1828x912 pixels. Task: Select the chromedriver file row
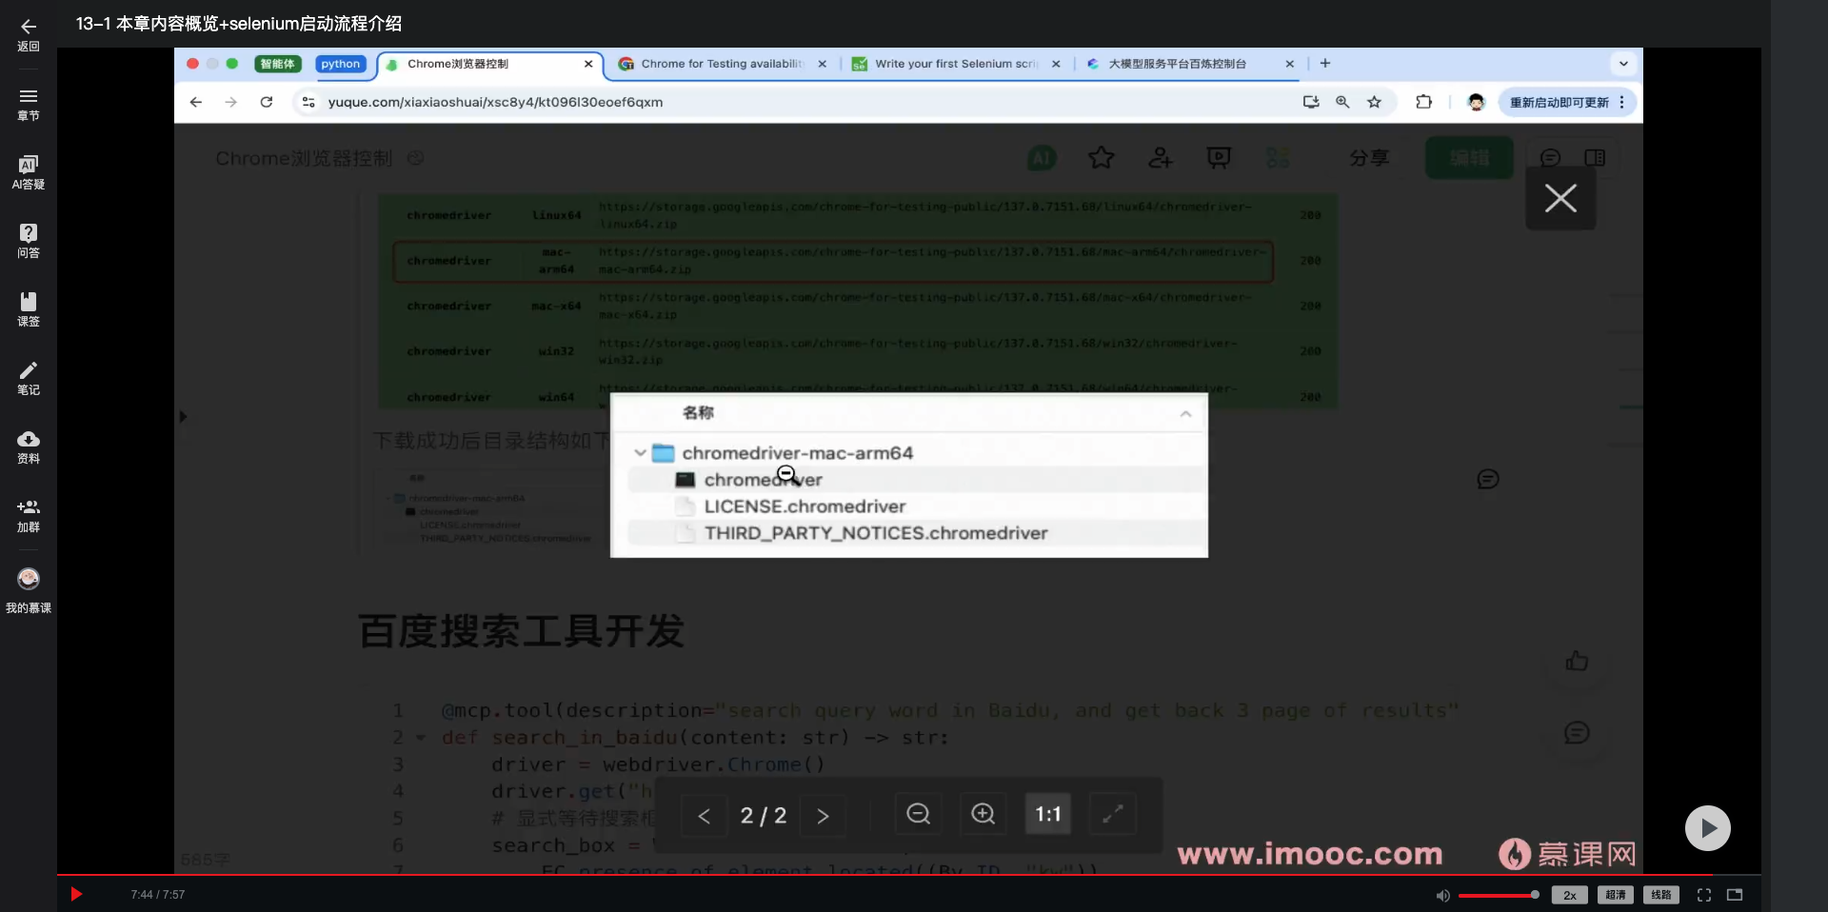point(917,480)
